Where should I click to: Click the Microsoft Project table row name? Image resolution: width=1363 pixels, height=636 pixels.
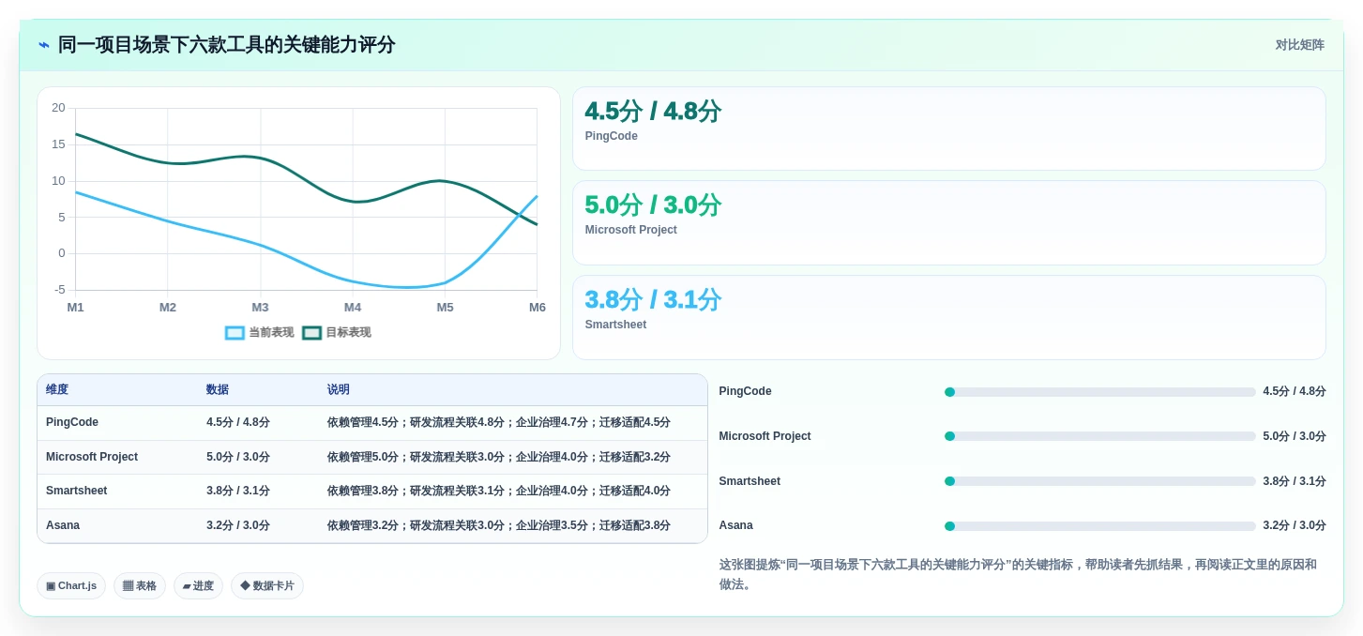click(92, 457)
